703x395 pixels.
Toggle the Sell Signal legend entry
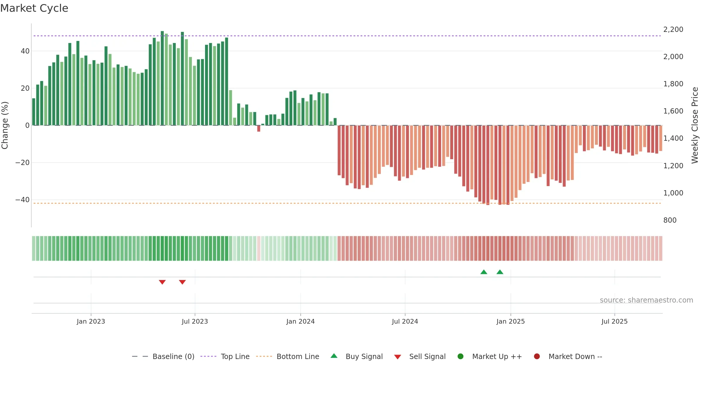420,356
